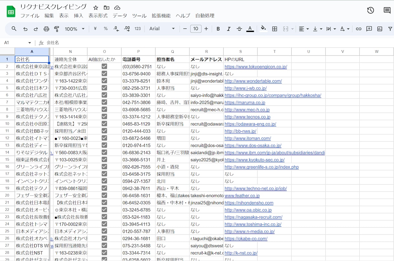Open the ファイル menu
Viewport: 394px width, 261px height.
pyautogui.click(x=30, y=16)
